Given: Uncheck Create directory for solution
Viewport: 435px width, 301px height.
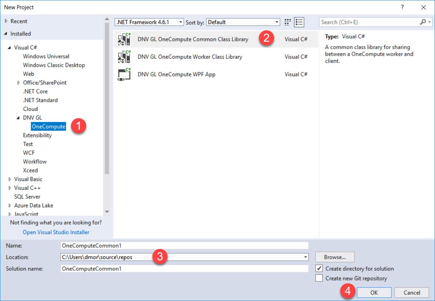Looking at the screenshot, I should (319, 268).
